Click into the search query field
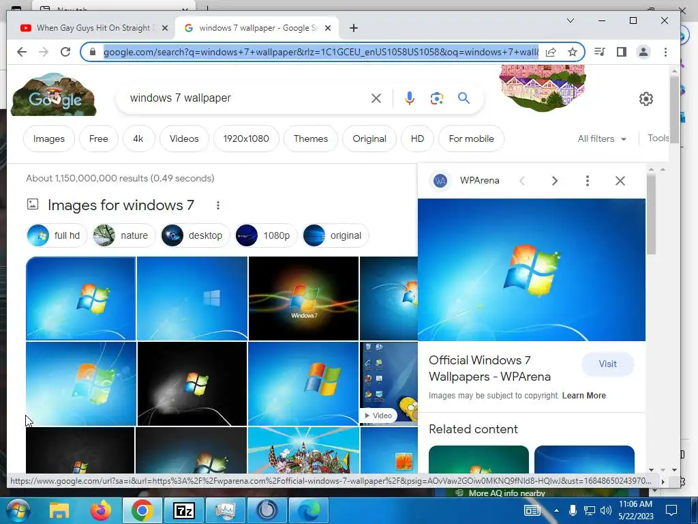Viewport: 698px width, 524px height. [x=245, y=98]
